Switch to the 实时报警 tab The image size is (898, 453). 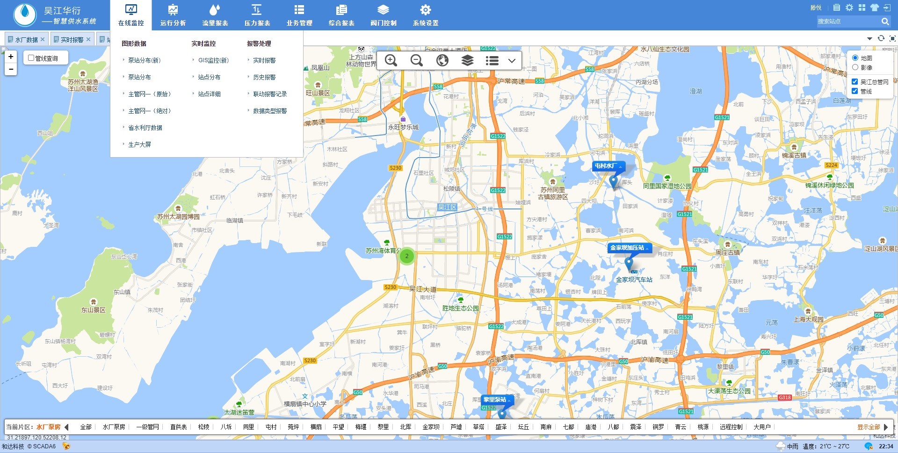pos(72,40)
